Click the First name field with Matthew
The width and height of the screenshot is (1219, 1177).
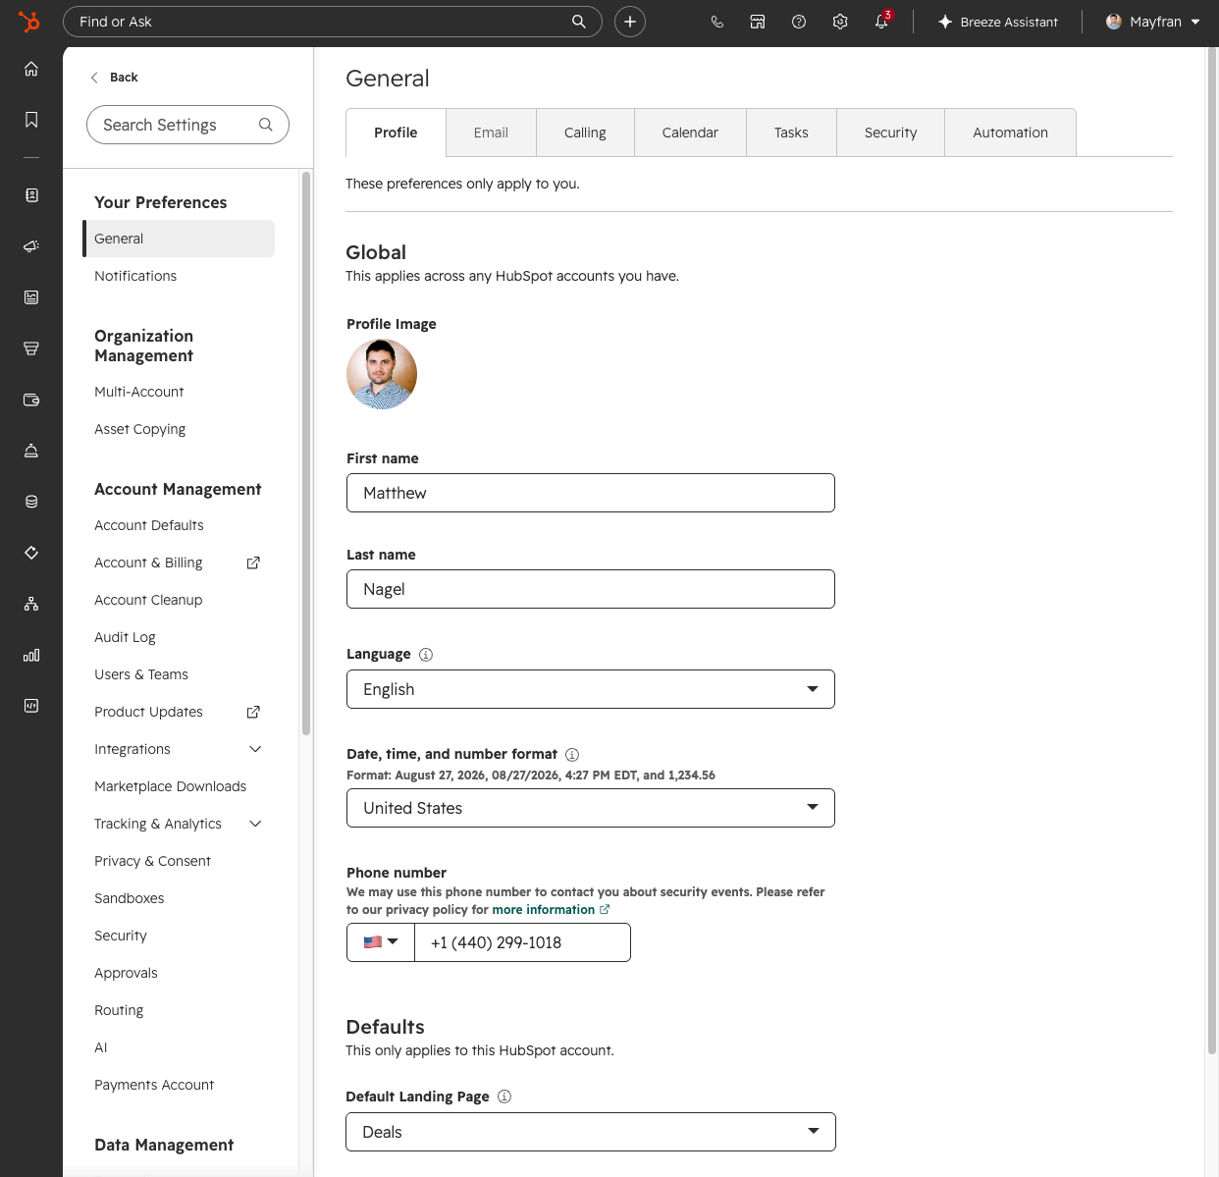pos(591,493)
